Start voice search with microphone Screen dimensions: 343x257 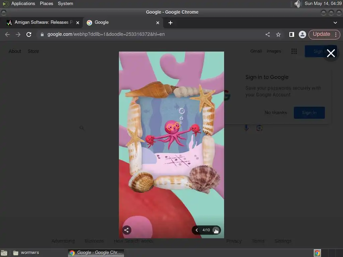coord(246,128)
